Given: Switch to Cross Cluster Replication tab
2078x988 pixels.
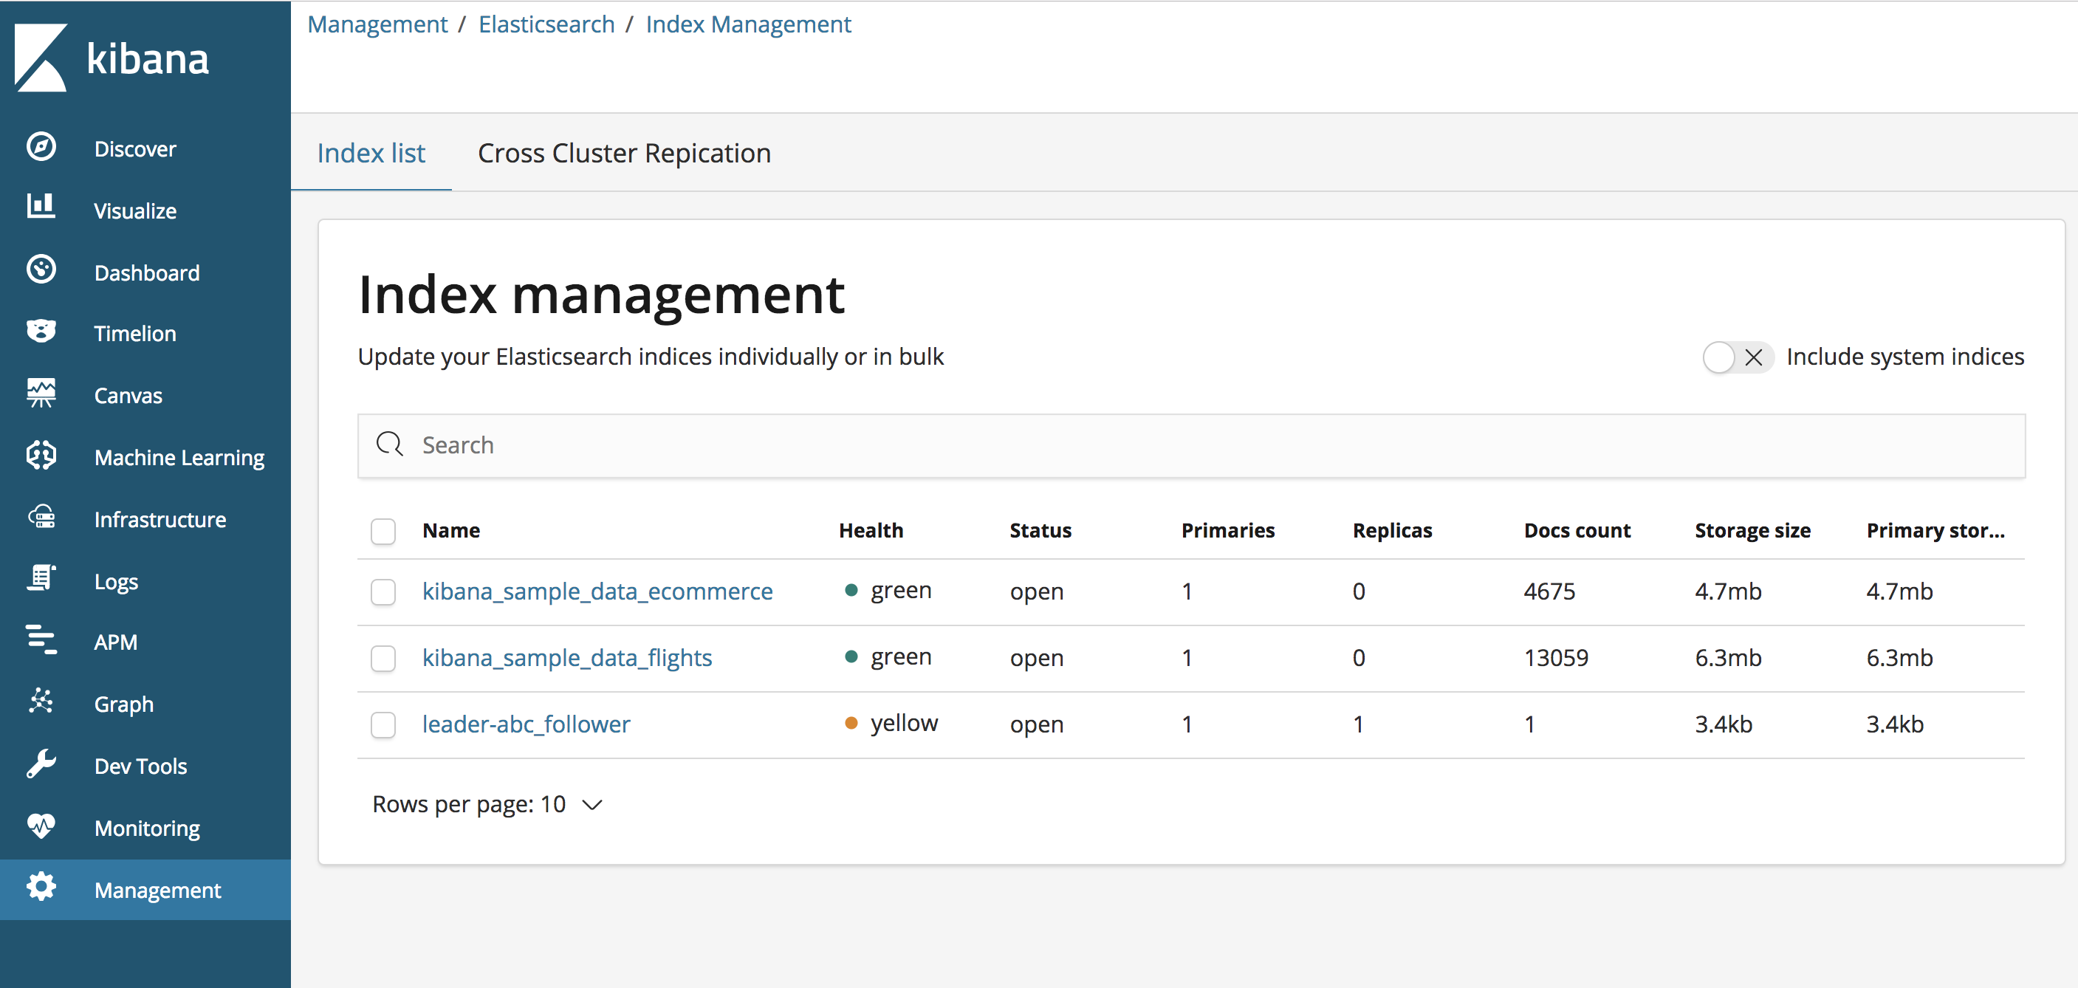Looking at the screenshot, I should [623, 154].
